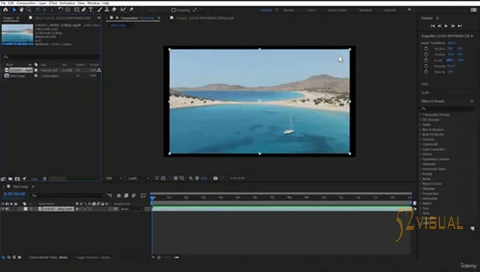Expand the 3D Channel effects category
This screenshot has height=272, width=480.
[x=421, y=120]
